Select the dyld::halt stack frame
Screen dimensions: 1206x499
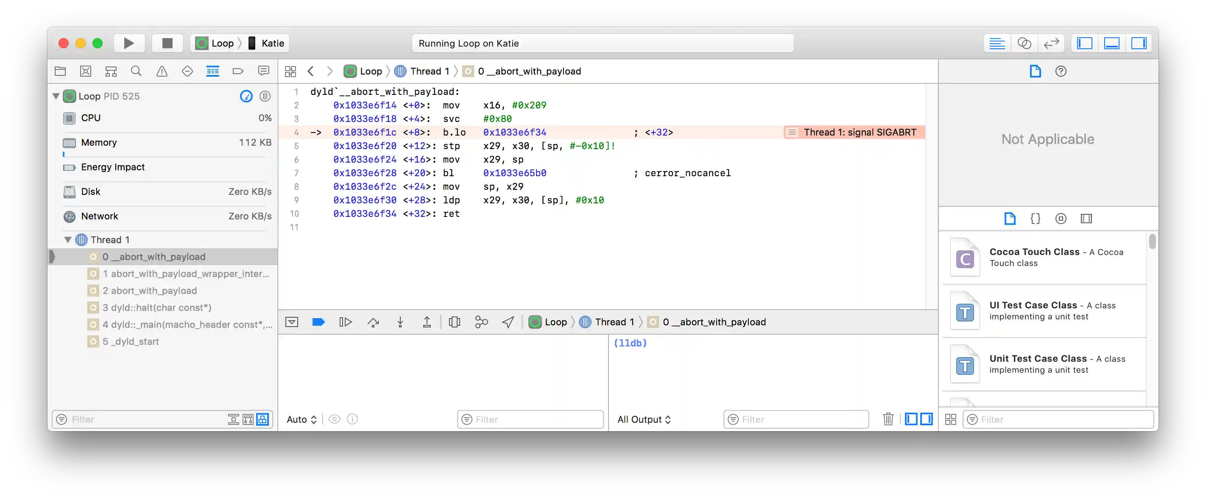coord(157,308)
